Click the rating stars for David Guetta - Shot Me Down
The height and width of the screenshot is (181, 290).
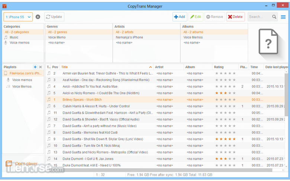tap(225, 139)
